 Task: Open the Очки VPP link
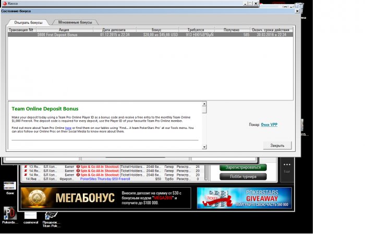pyautogui.click(x=269, y=125)
